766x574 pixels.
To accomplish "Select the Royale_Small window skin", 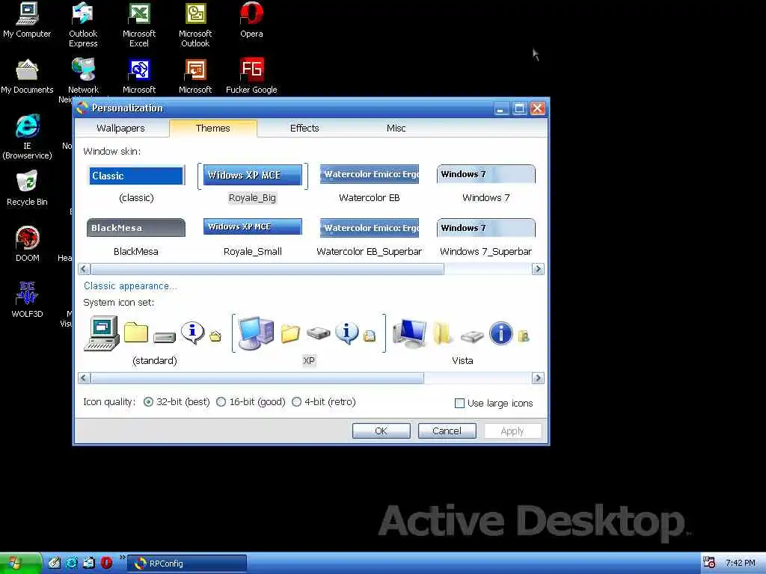I will 253,238.
